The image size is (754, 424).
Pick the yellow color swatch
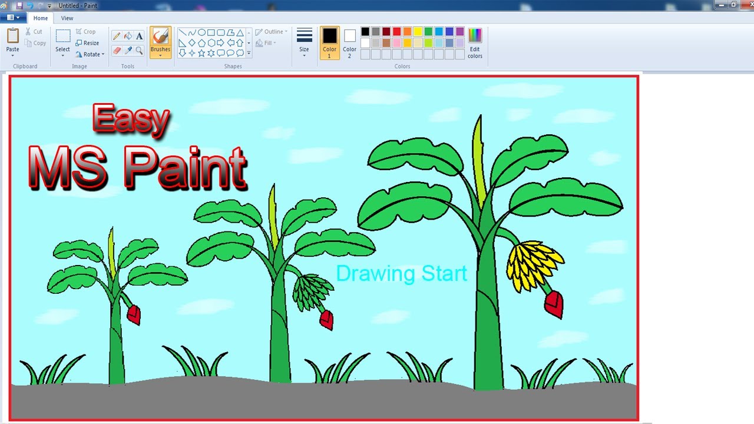click(x=418, y=32)
